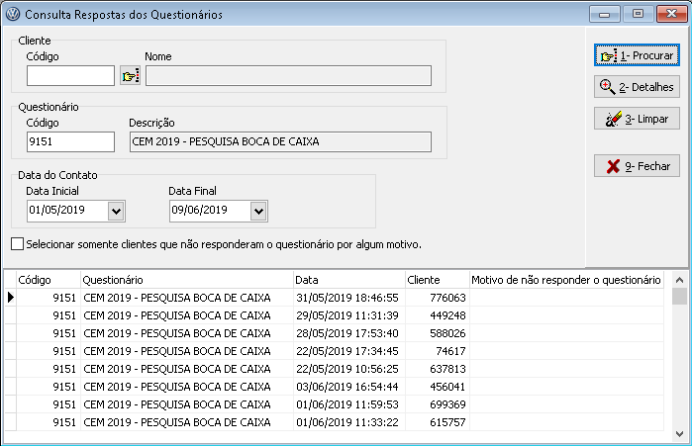692x446 pixels.
Task: Focus the Cliente Código input field
Action: click(70, 76)
